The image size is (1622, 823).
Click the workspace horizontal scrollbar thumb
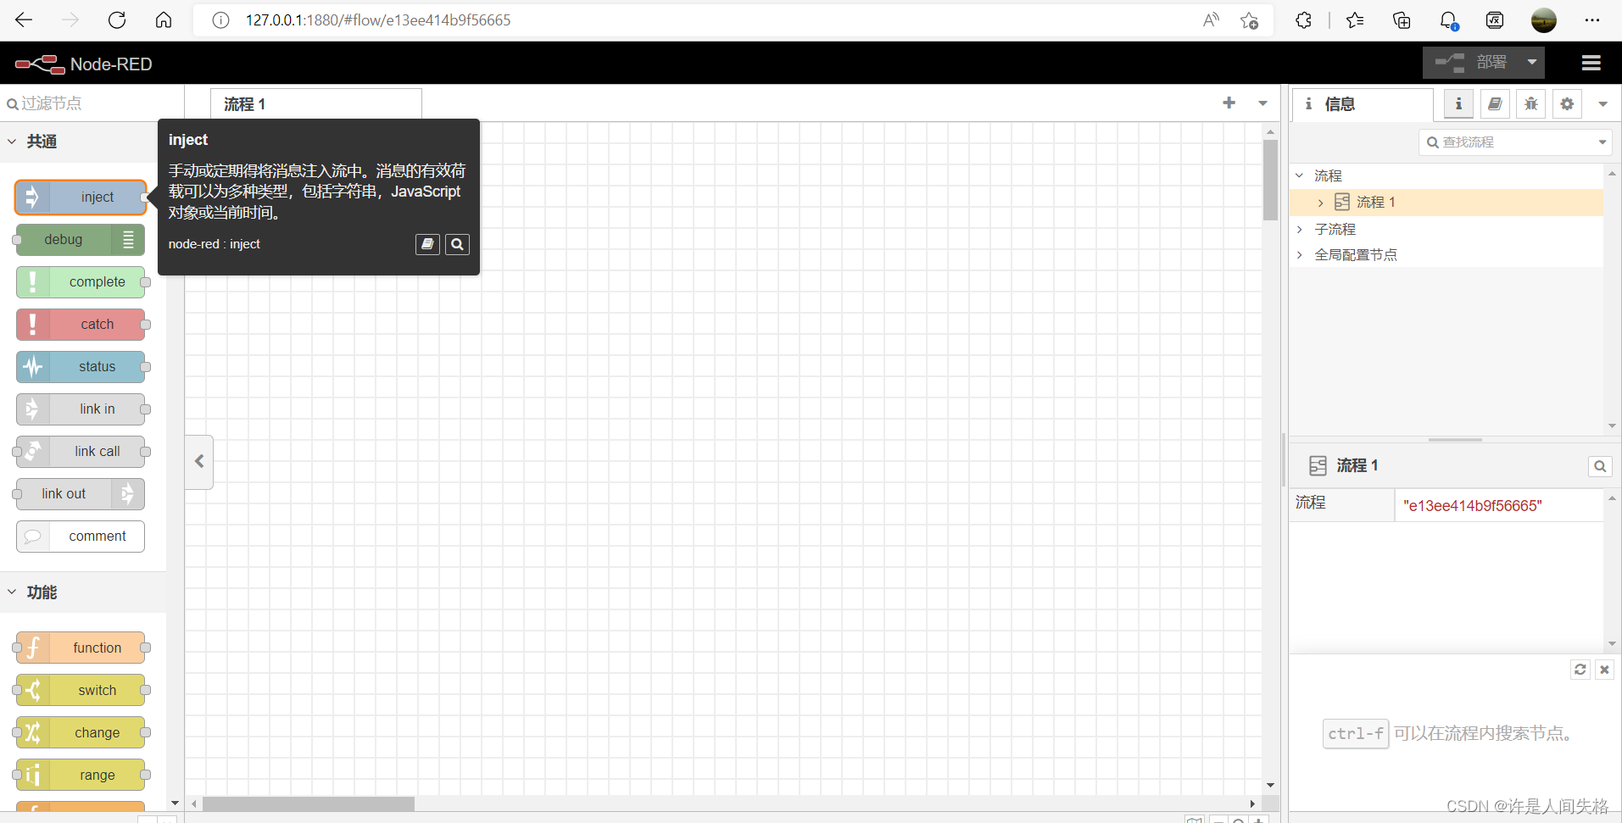point(309,804)
